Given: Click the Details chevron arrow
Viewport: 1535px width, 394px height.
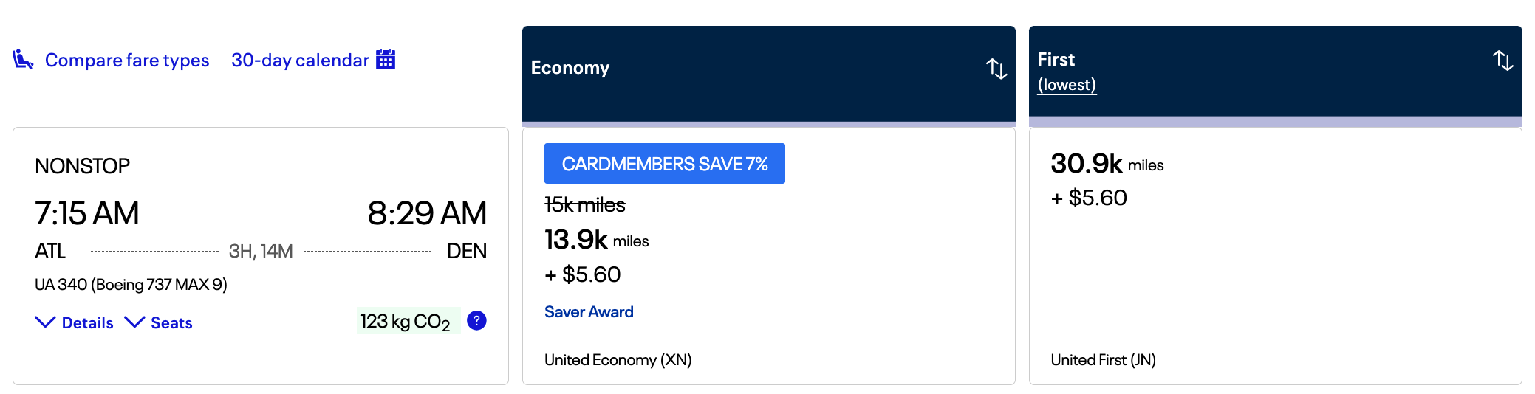Looking at the screenshot, I should 45,322.
